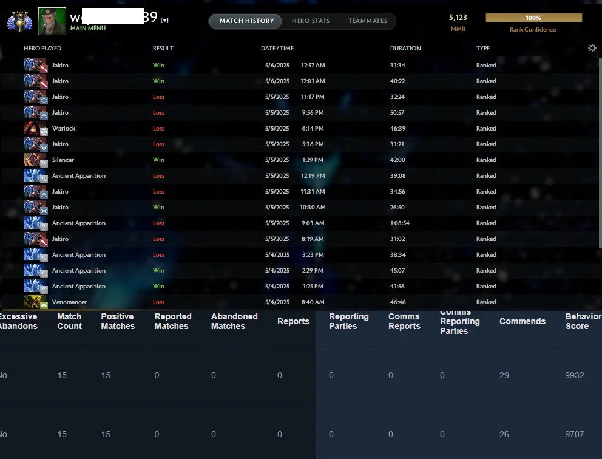Image resolution: width=602 pixels, height=459 pixels.
Task: Open the Teammates tab
Action: coord(368,21)
